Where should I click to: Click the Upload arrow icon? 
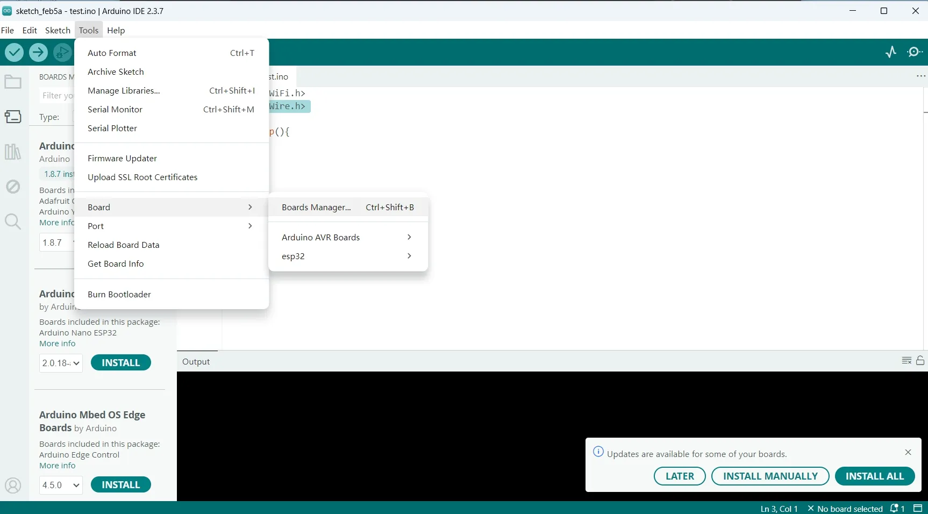[38, 52]
